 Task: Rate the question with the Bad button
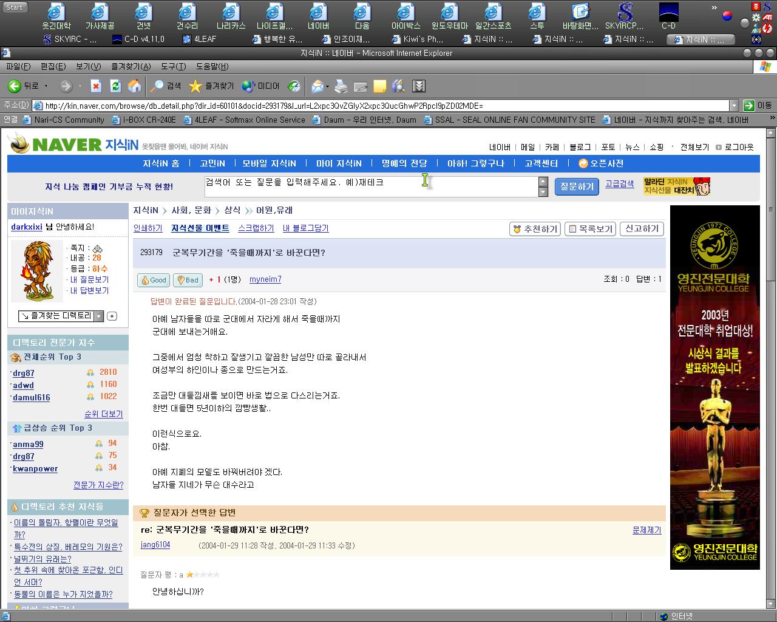pos(188,280)
